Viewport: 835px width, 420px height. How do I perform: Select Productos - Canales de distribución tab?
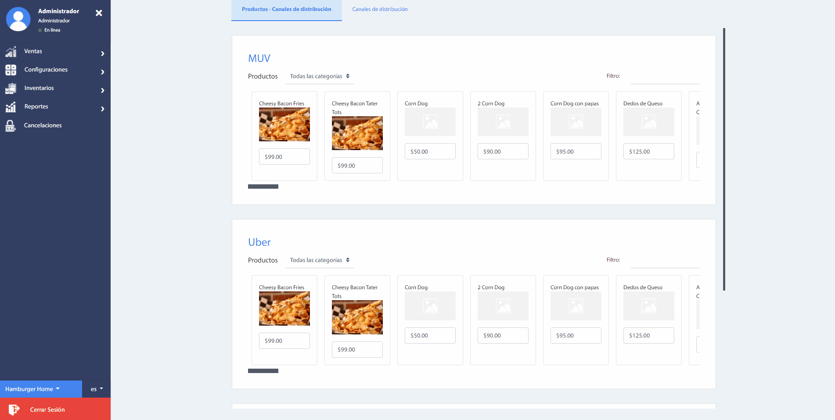286,9
